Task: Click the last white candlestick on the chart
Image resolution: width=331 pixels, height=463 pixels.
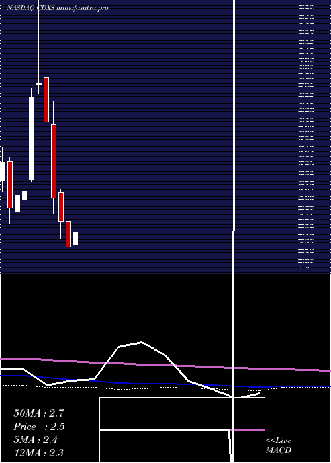Action: [x=75, y=238]
